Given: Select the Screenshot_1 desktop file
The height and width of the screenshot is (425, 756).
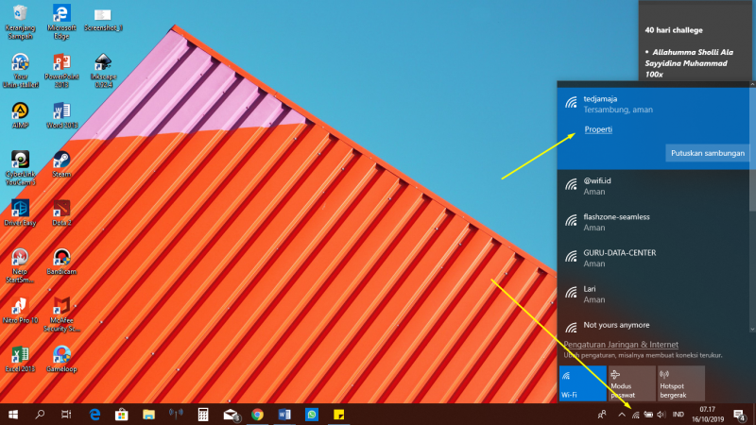Looking at the screenshot, I should click(103, 19).
